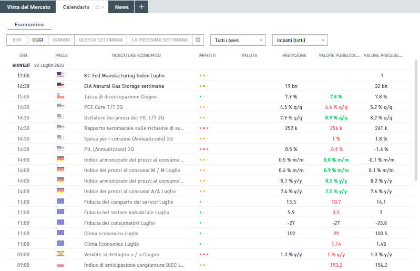Switch to Vista del Mercato tab

point(28,7)
